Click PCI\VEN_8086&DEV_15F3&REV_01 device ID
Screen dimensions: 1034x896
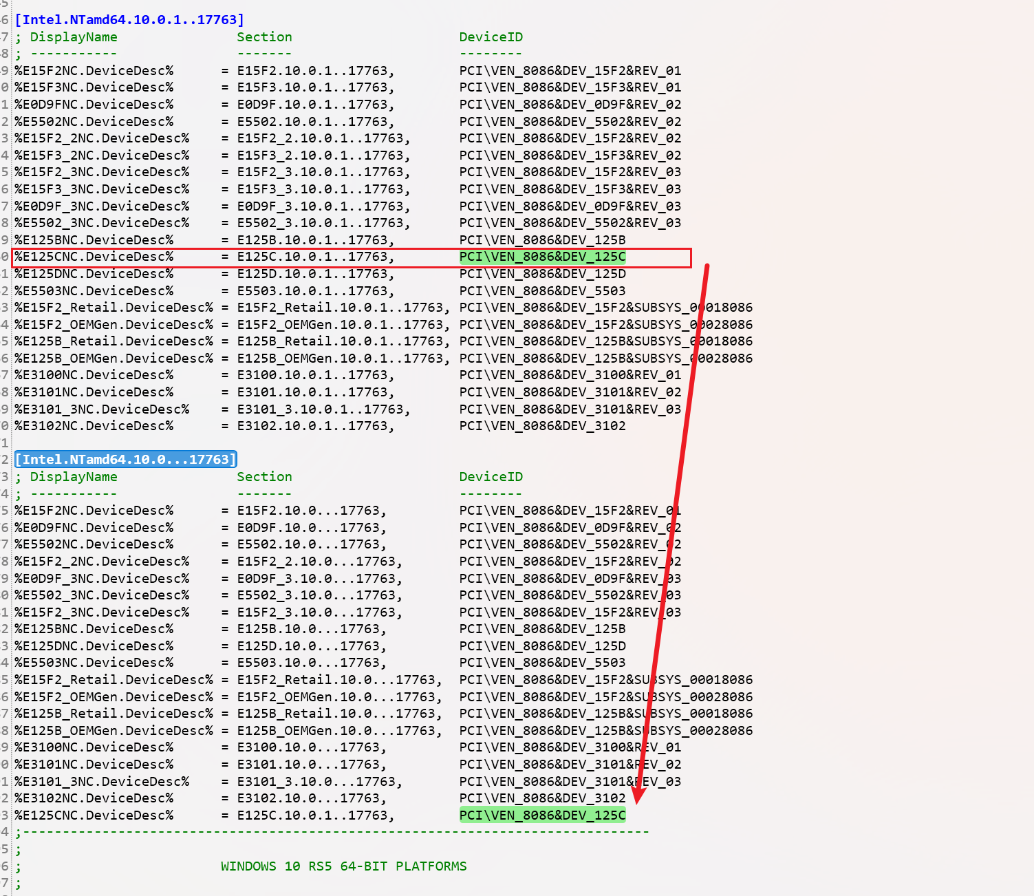570,87
